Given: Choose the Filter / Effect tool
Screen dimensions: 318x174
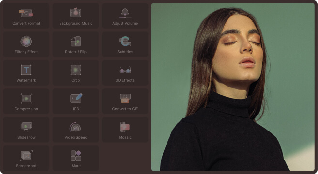Looking at the screenshot, I should tap(26, 44).
